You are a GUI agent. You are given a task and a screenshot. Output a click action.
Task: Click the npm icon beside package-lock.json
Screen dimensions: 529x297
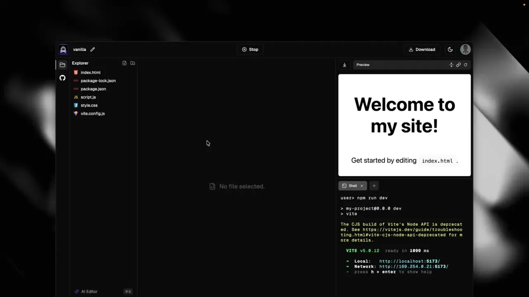[76, 81]
